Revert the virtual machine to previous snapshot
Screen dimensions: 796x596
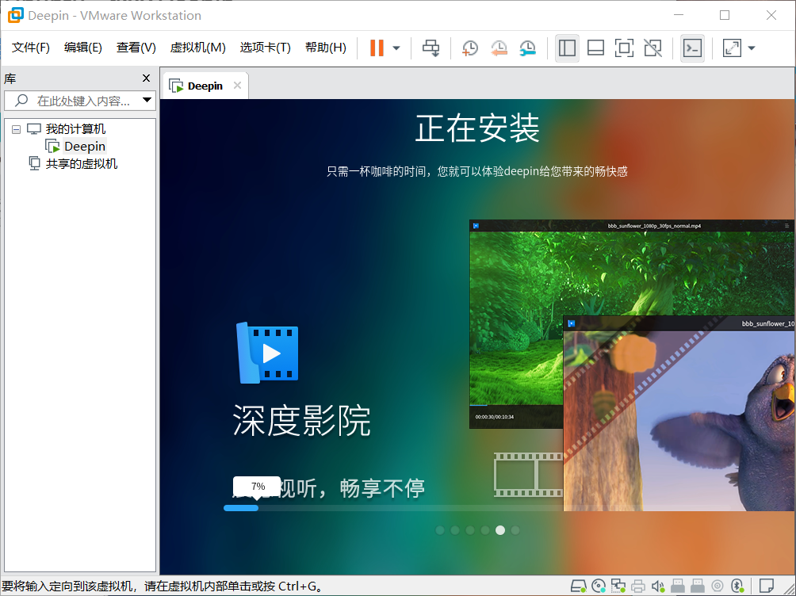point(499,48)
